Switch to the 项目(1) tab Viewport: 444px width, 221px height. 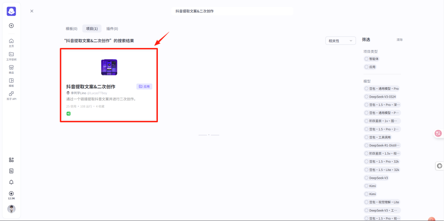[92, 29]
